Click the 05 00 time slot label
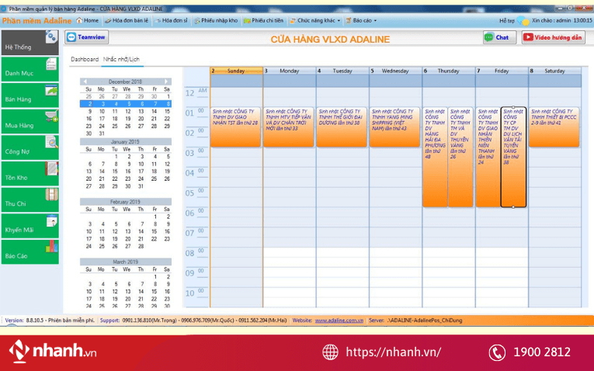 196,192
